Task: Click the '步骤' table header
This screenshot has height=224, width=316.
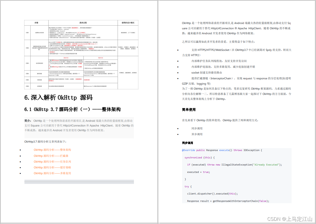Action: 36,23
